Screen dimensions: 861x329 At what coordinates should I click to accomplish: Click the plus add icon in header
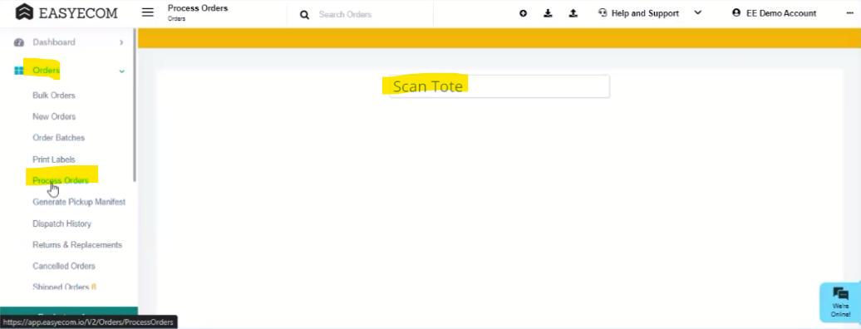point(524,13)
